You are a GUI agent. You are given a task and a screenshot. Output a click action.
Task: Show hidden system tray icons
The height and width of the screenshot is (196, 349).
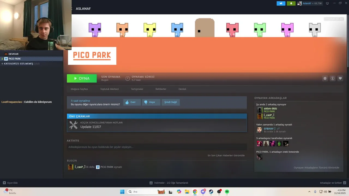point(309,192)
